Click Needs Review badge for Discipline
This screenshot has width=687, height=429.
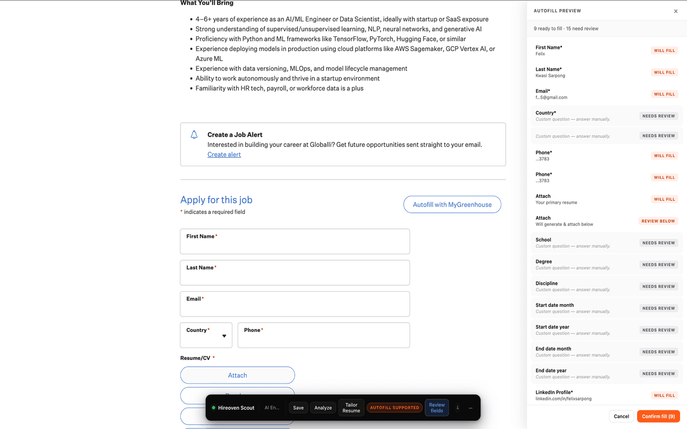(x=659, y=286)
